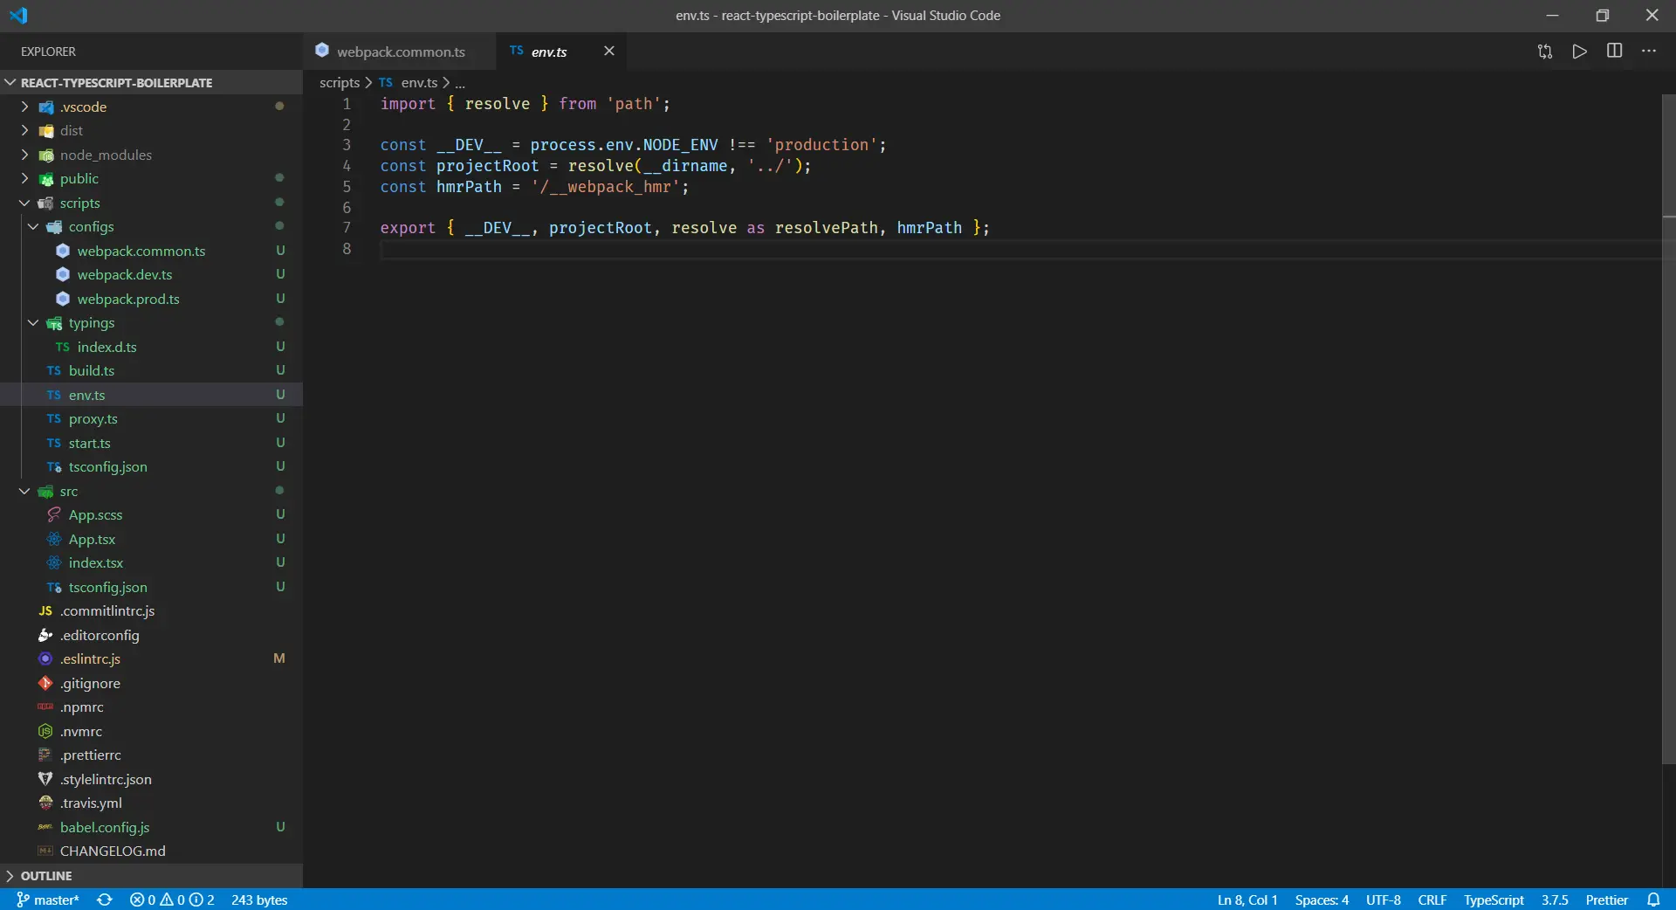Click the 3.7.5 TypeScript version
1676x910 pixels.
coord(1555,900)
